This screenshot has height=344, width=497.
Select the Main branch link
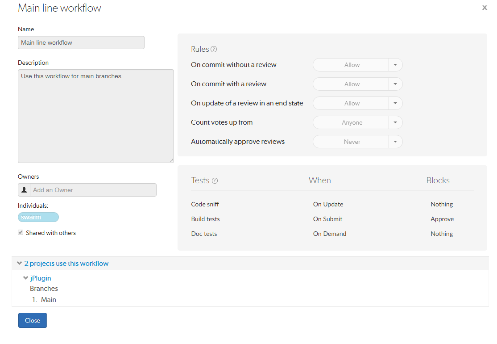tap(49, 299)
